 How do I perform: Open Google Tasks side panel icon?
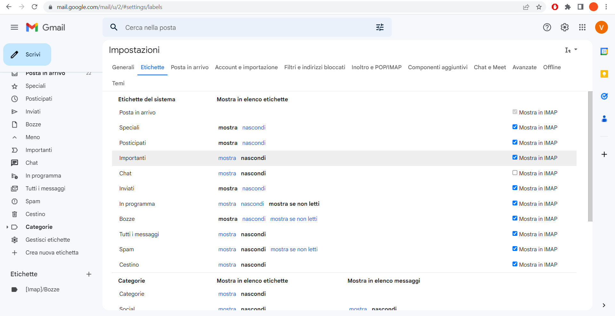click(604, 96)
